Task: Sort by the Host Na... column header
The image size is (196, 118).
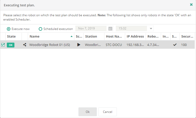Action: [x=114, y=36]
